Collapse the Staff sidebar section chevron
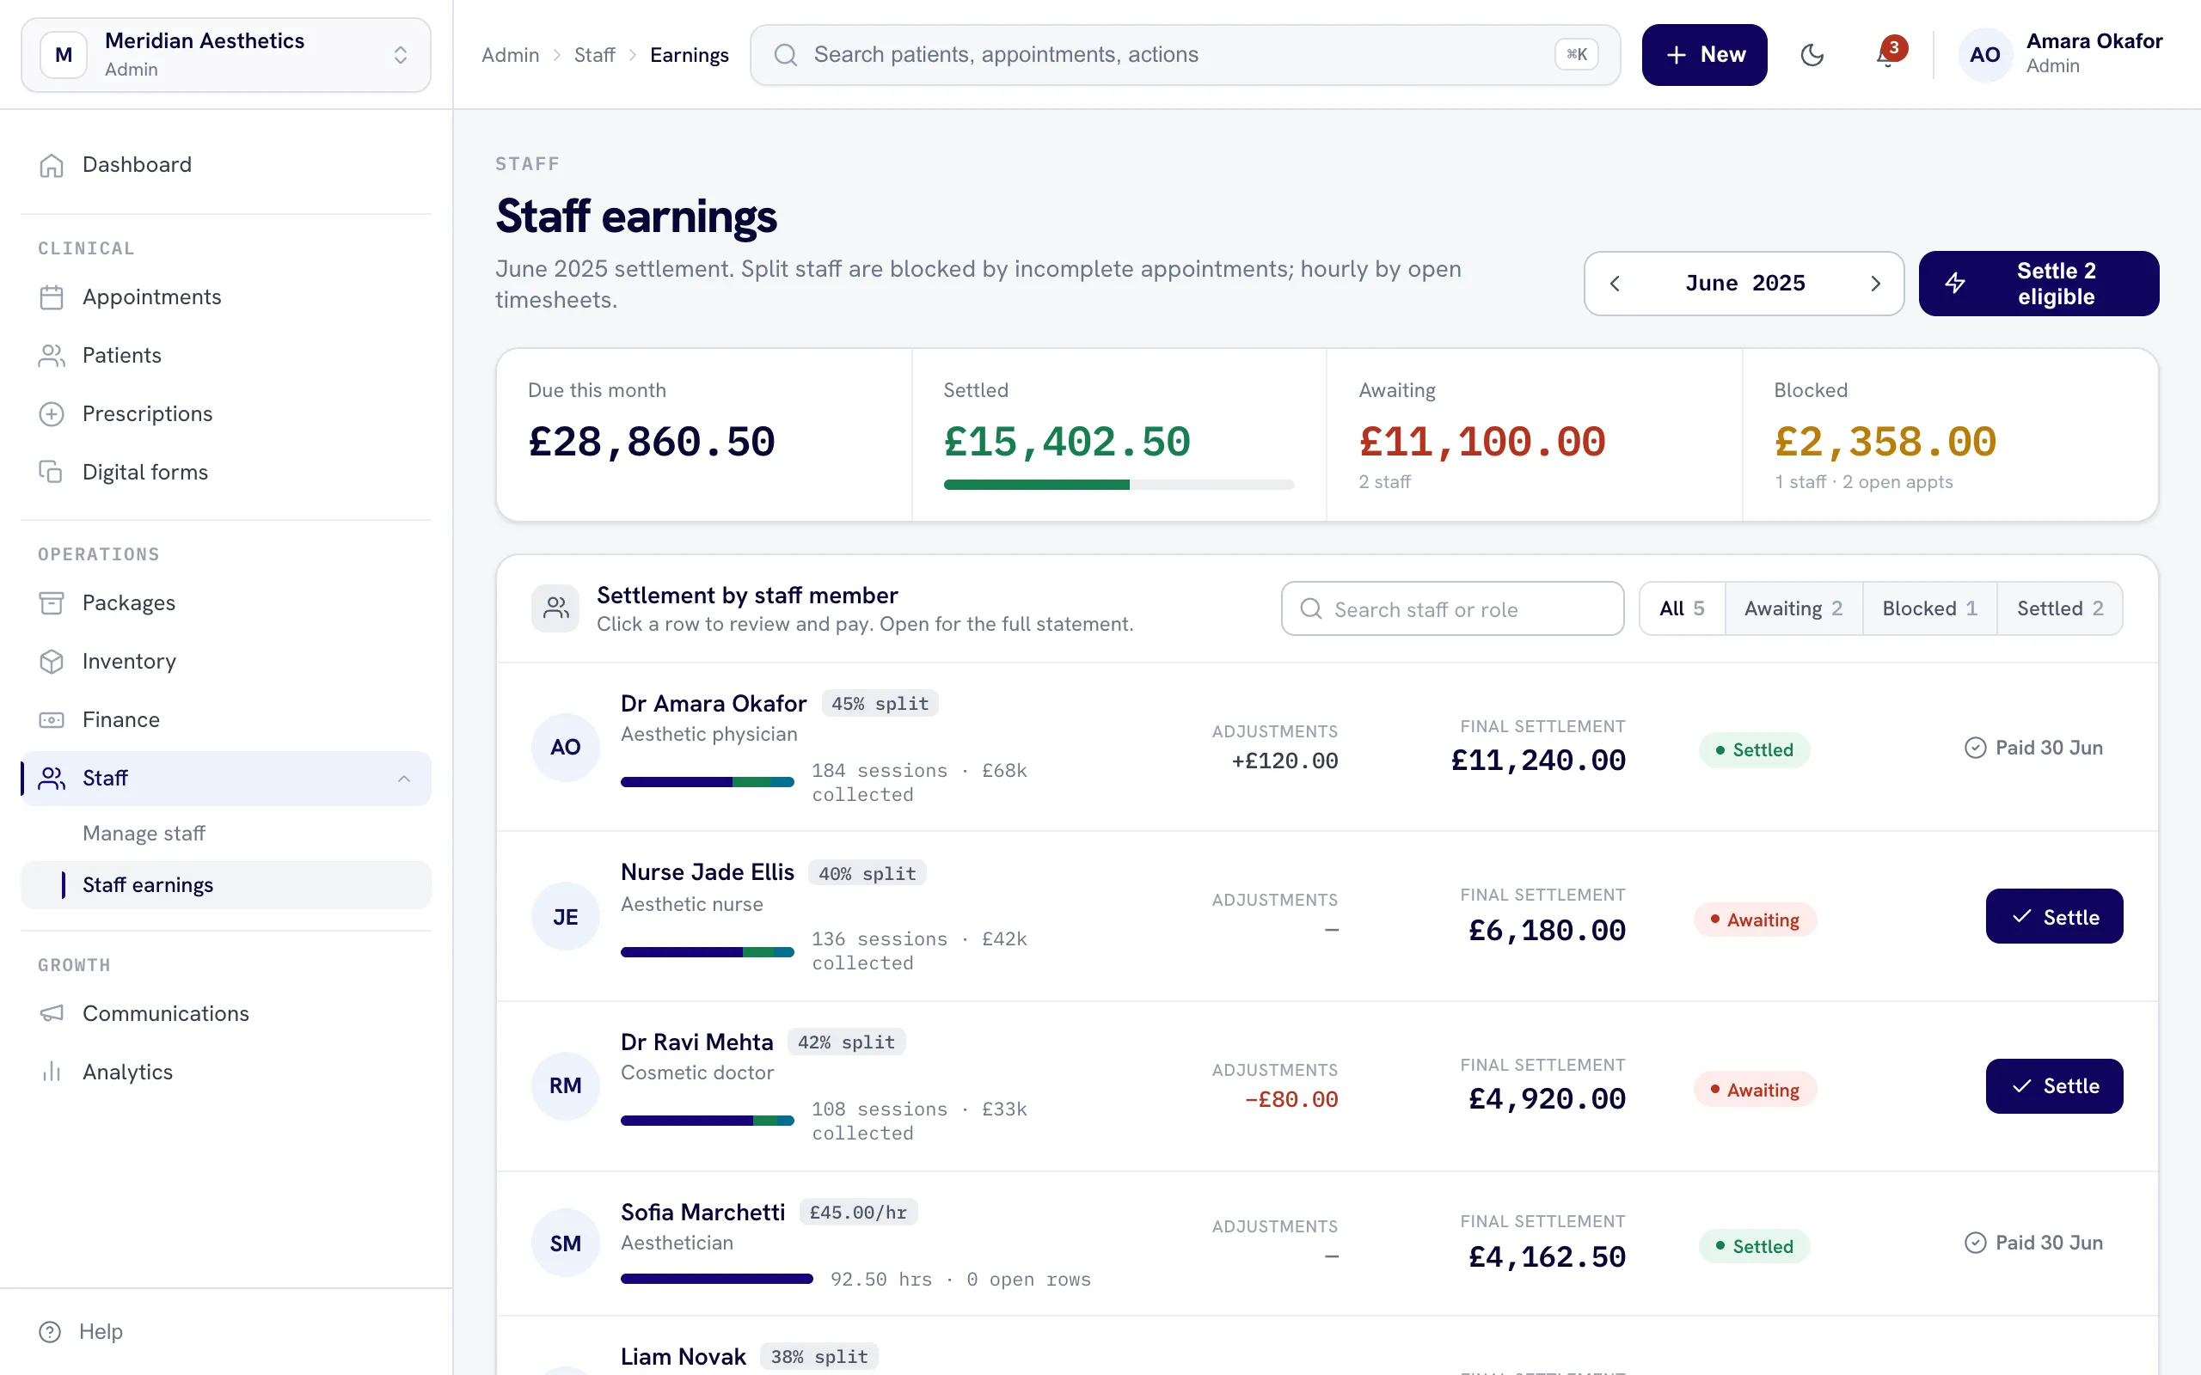The image size is (2201, 1375). tap(404, 779)
